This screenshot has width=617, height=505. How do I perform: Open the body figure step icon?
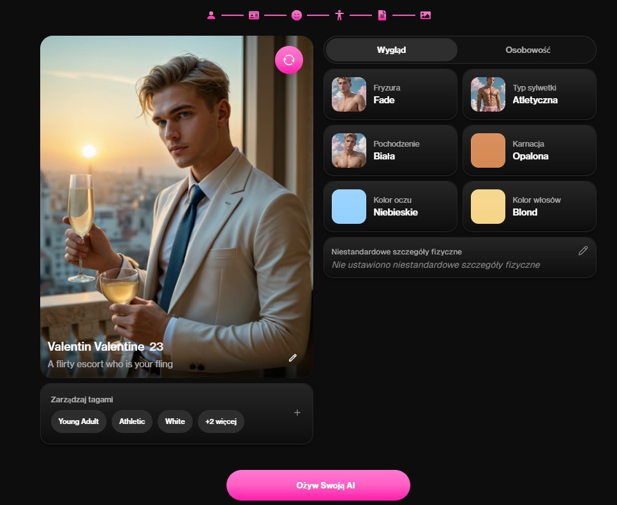[x=339, y=15]
